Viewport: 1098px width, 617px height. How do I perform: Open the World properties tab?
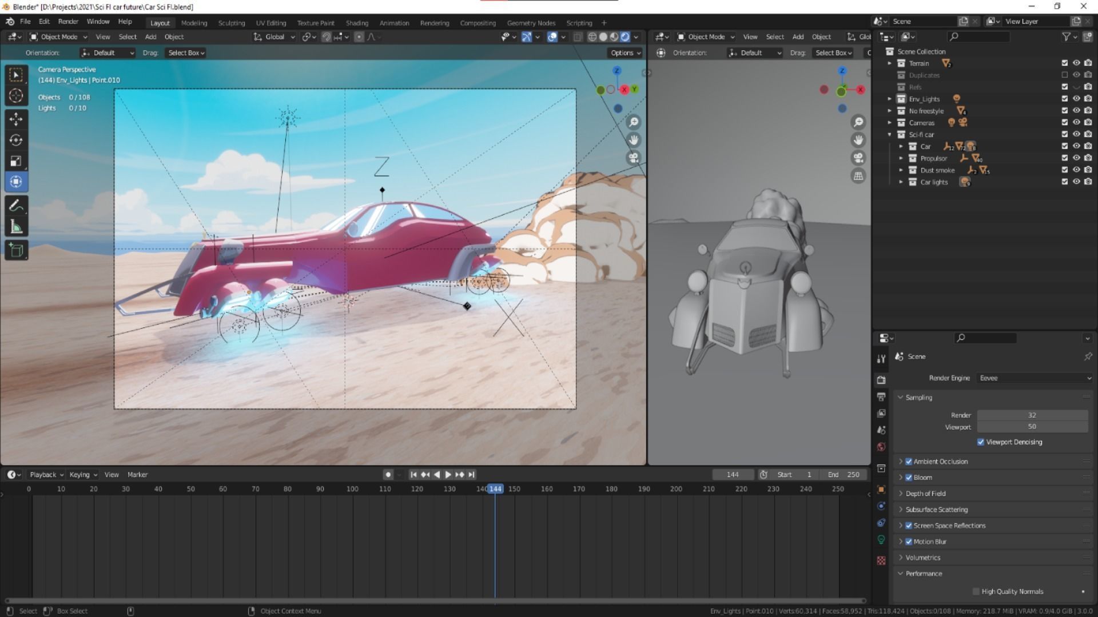881,447
